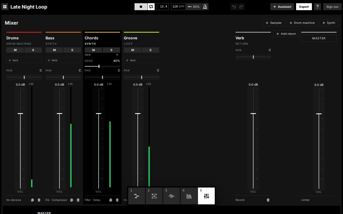Click the Verb return volume fader
Screen dimensions: 343x214
[253, 114]
